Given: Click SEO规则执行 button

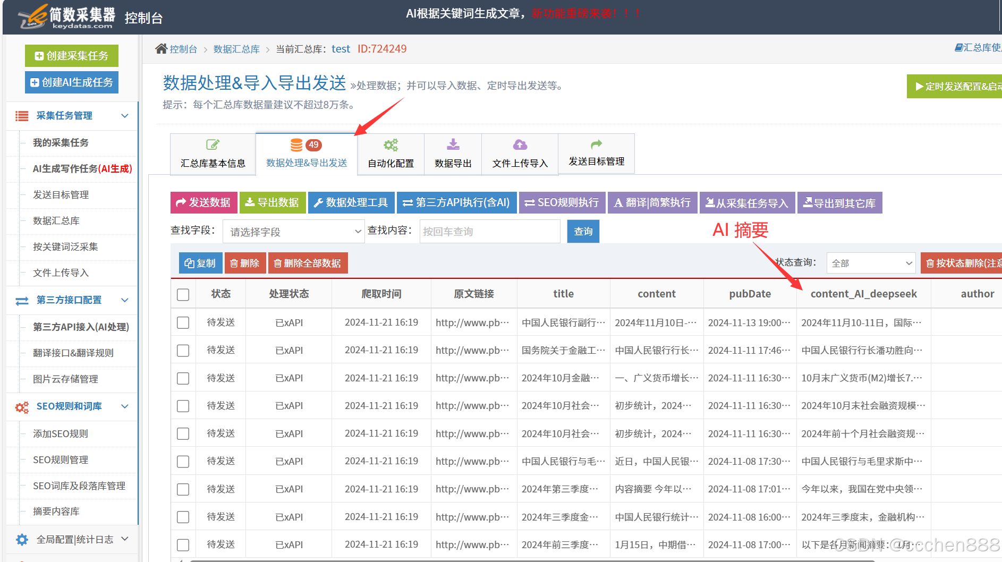Looking at the screenshot, I should (x=562, y=202).
